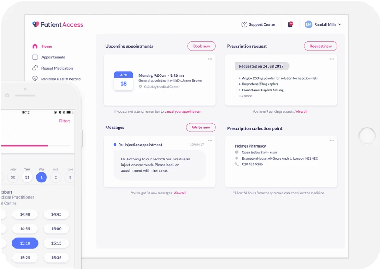The height and width of the screenshot is (269, 380).
Task: Click the RM user avatar
Action: pos(308,24)
